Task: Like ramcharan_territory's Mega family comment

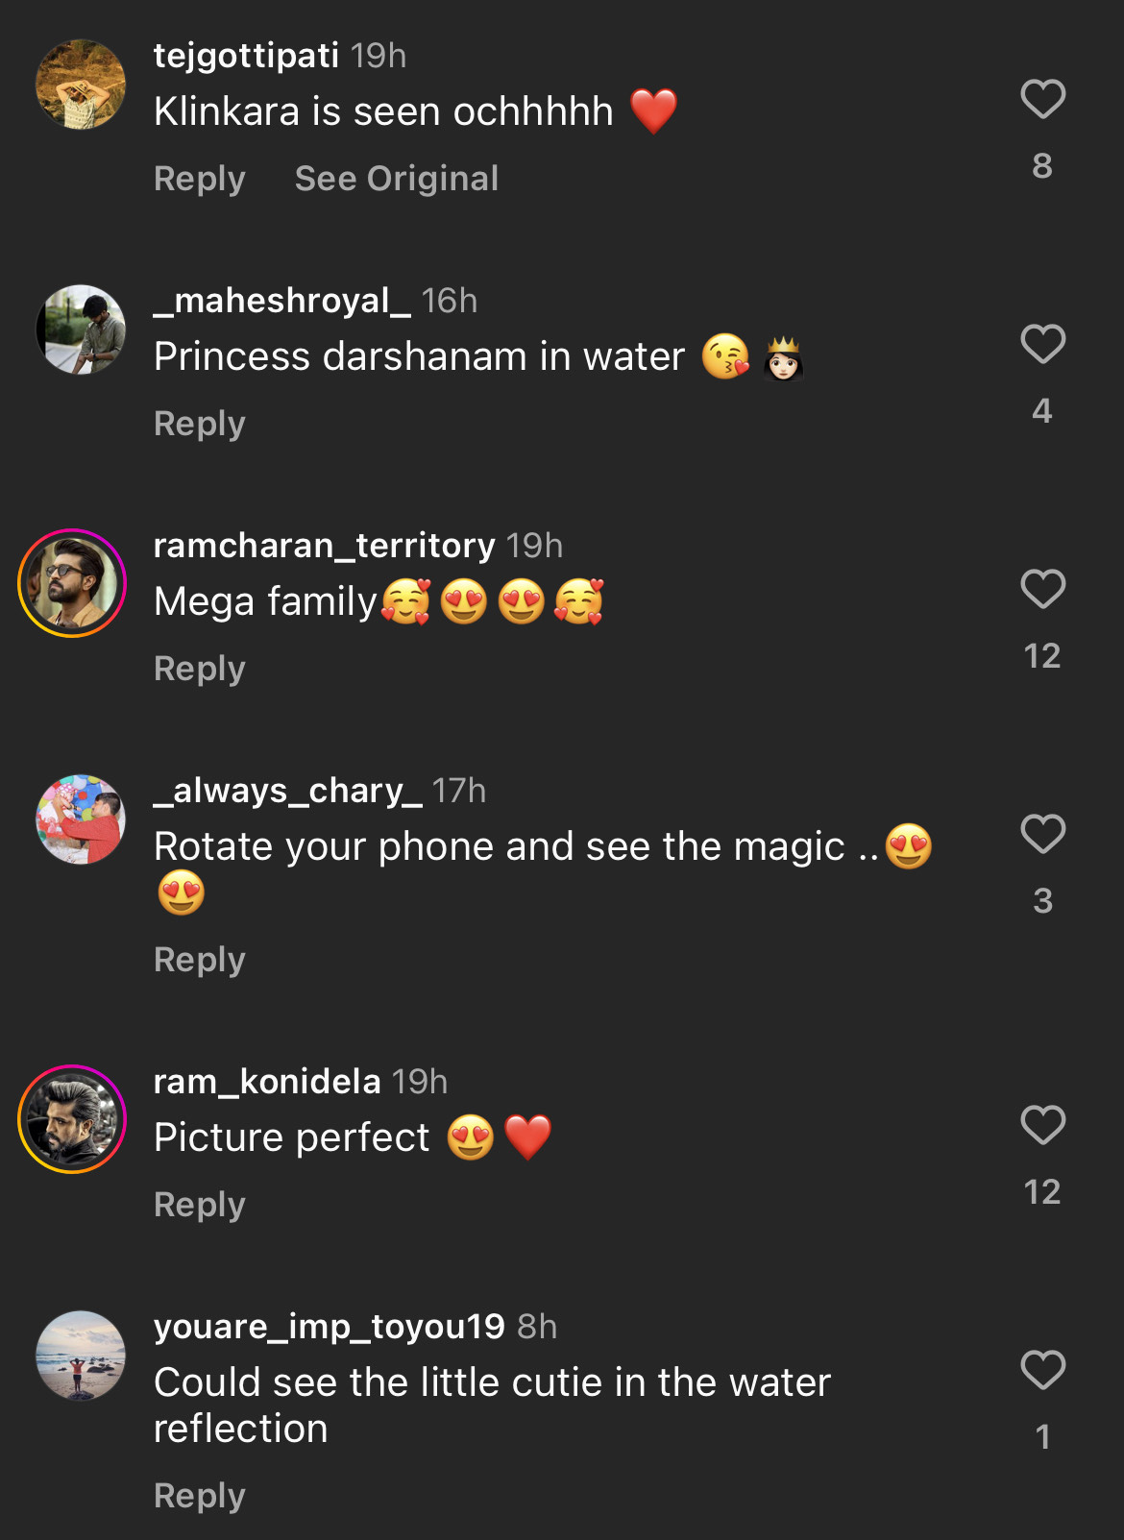Action: click(x=1042, y=589)
